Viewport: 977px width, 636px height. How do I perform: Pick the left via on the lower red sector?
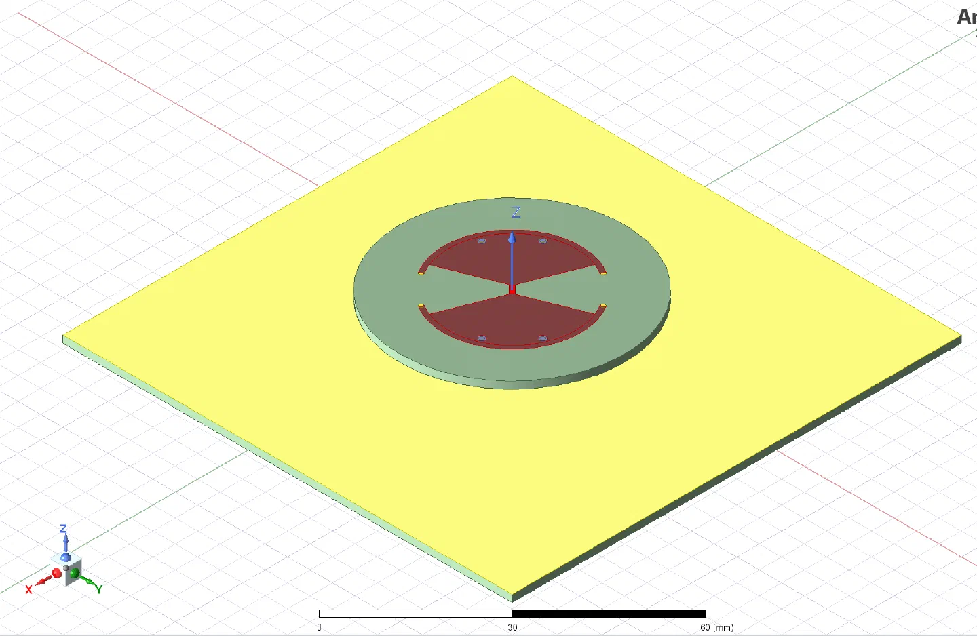[482, 338]
